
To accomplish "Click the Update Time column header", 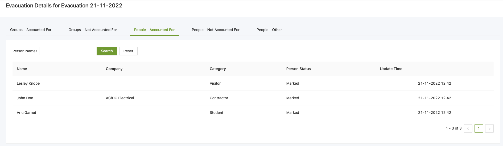I will pyautogui.click(x=391, y=69).
